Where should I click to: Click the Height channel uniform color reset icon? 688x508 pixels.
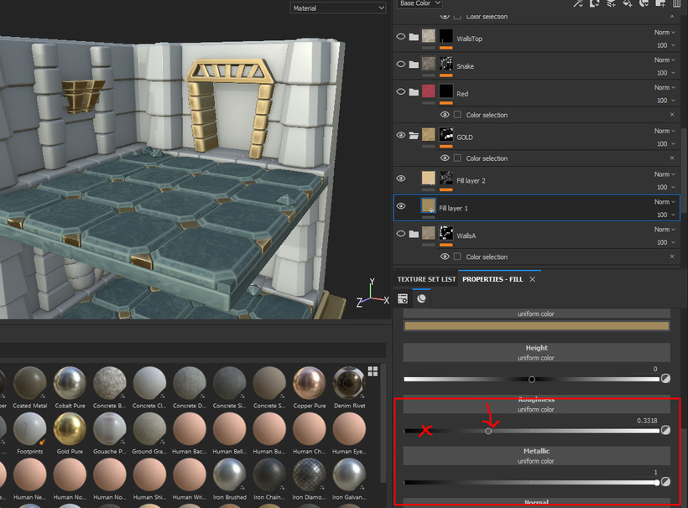(665, 379)
